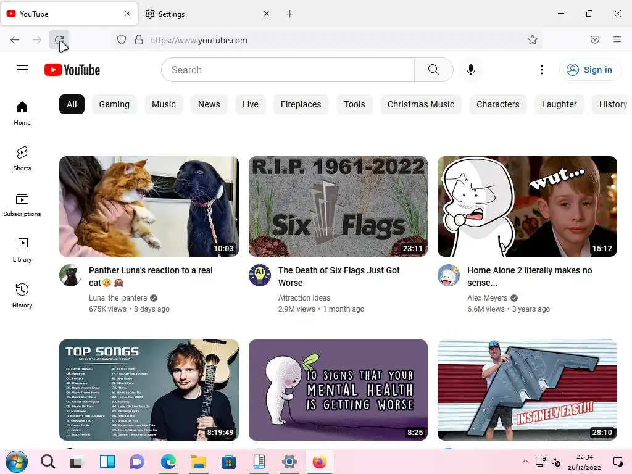Open Home Alone 2 video title
Image resolution: width=632 pixels, height=474 pixels.
pyautogui.click(x=530, y=276)
